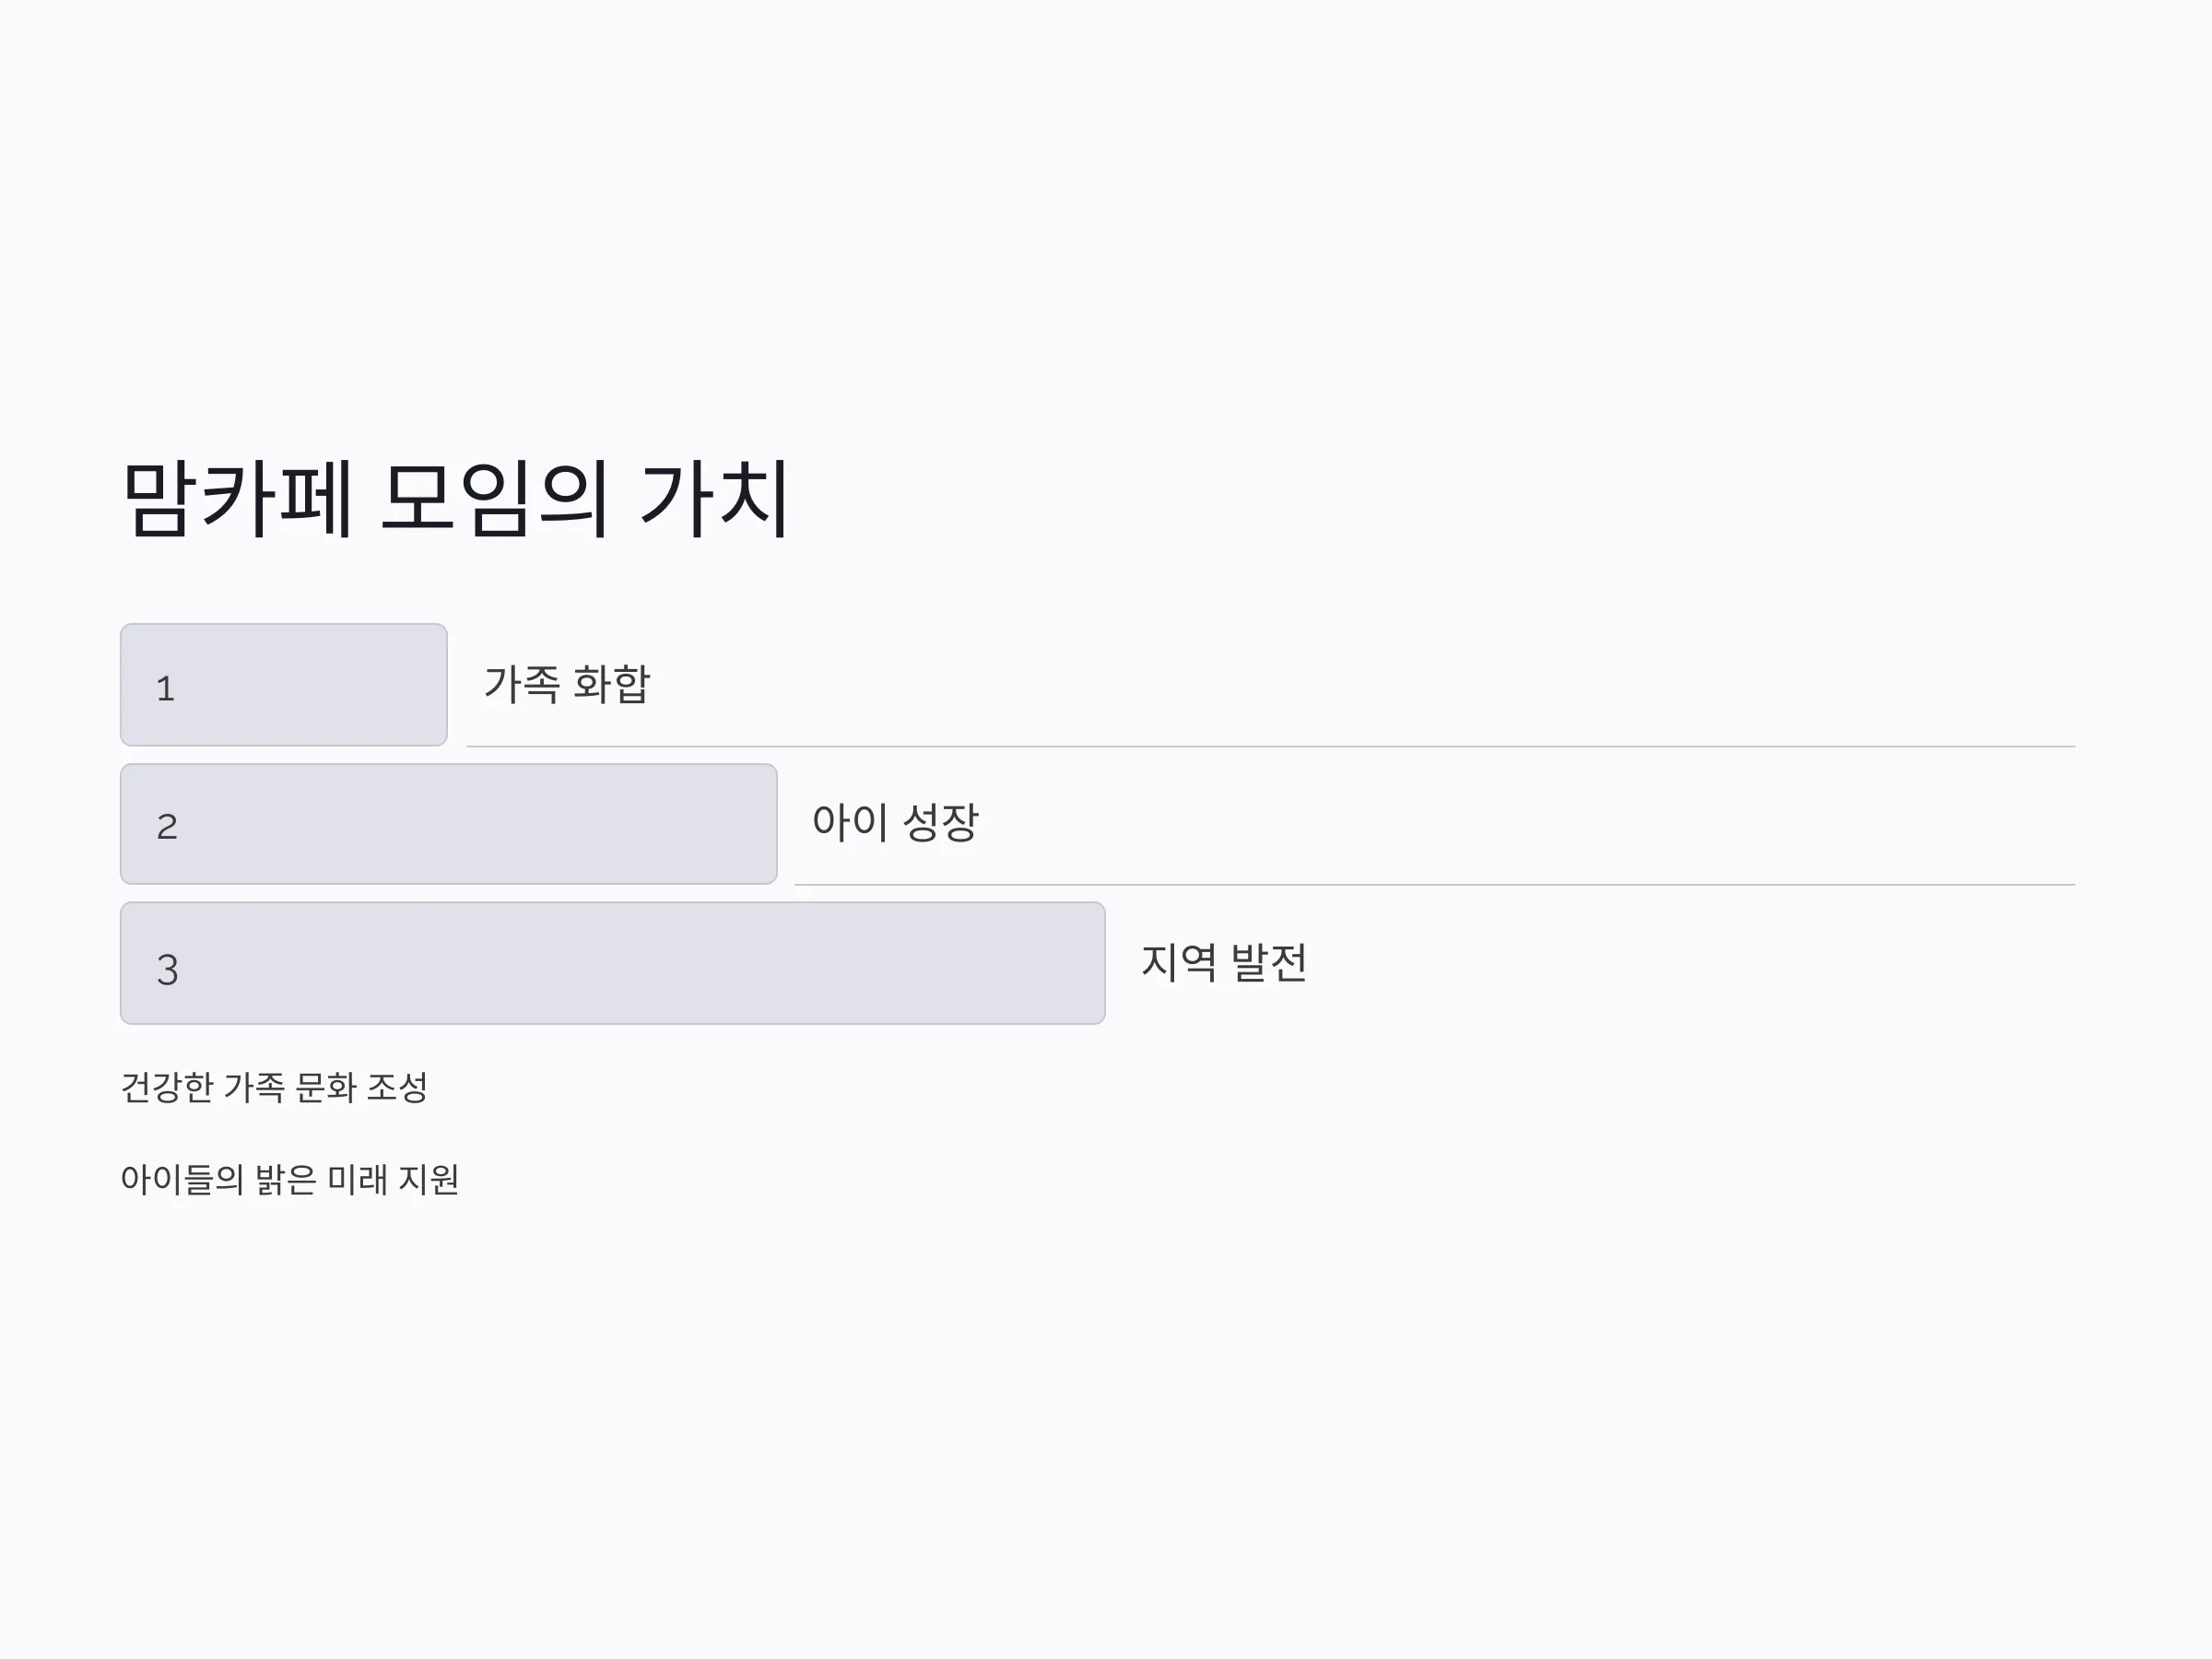The image size is (2212, 1659).
Task: Click the word 모임의 in the title
Action: tap(494, 498)
